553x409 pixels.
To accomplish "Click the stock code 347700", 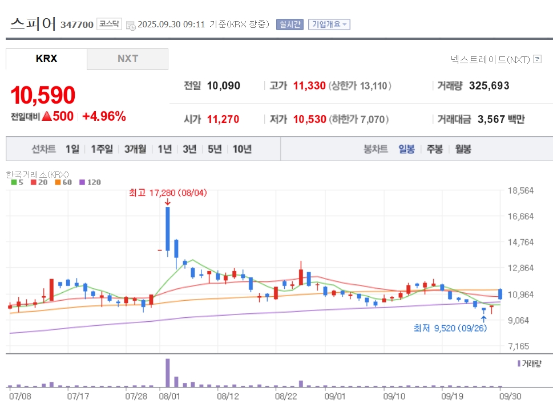I will [77, 24].
